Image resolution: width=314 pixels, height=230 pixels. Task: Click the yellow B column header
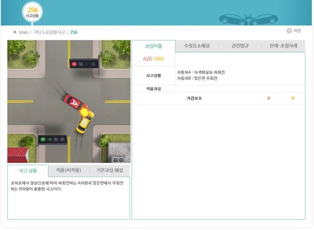pyautogui.click(x=293, y=98)
